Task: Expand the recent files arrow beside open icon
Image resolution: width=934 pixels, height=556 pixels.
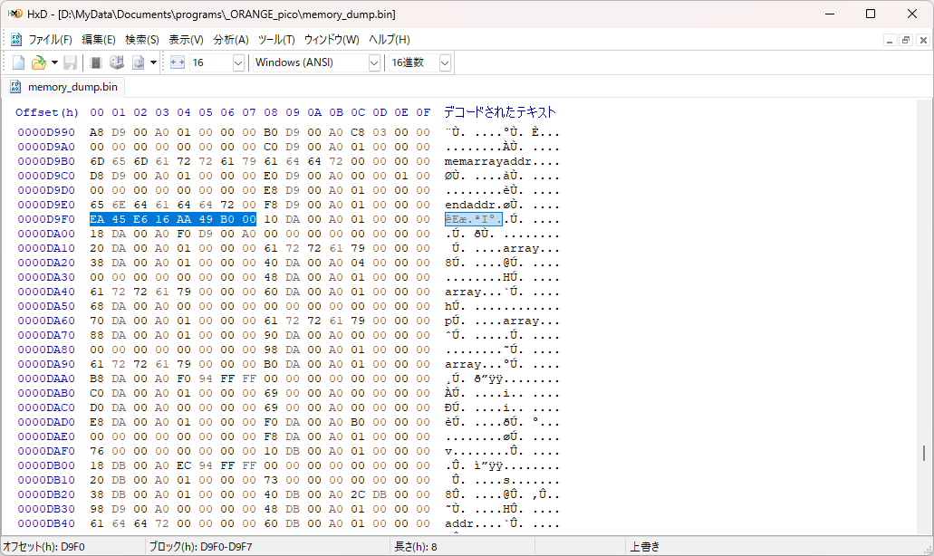Action: coord(54,62)
